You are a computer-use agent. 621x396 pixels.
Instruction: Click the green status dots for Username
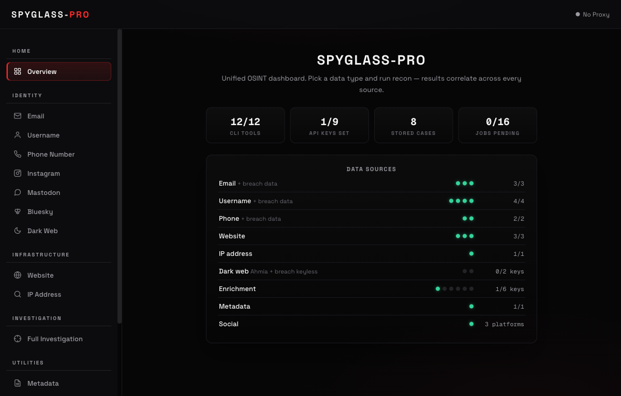461,201
